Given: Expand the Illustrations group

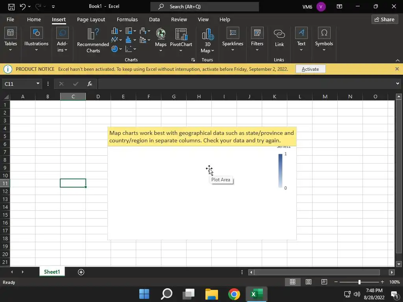Looking at the screenshot, I should (36, 39).
